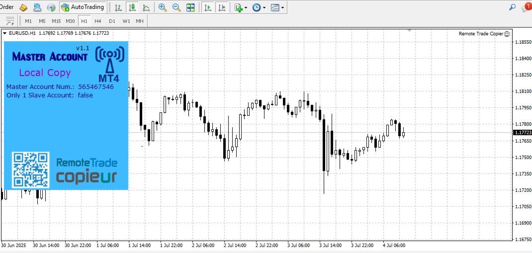Select the W1 timeframe
This screenshot has height=253, width=532.
coord(126,21)
